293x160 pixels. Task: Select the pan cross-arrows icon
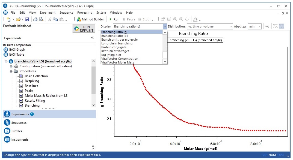click(187, 19)
